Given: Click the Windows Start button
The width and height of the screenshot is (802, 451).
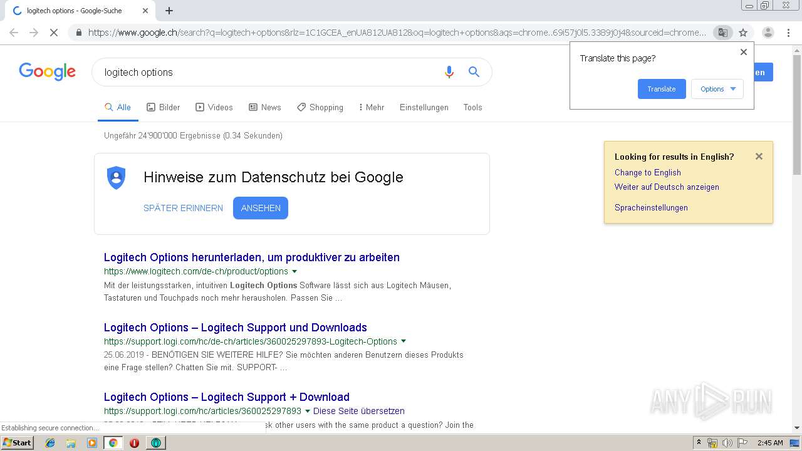Looking at the screenshot, I should click(x=17, y=443).
